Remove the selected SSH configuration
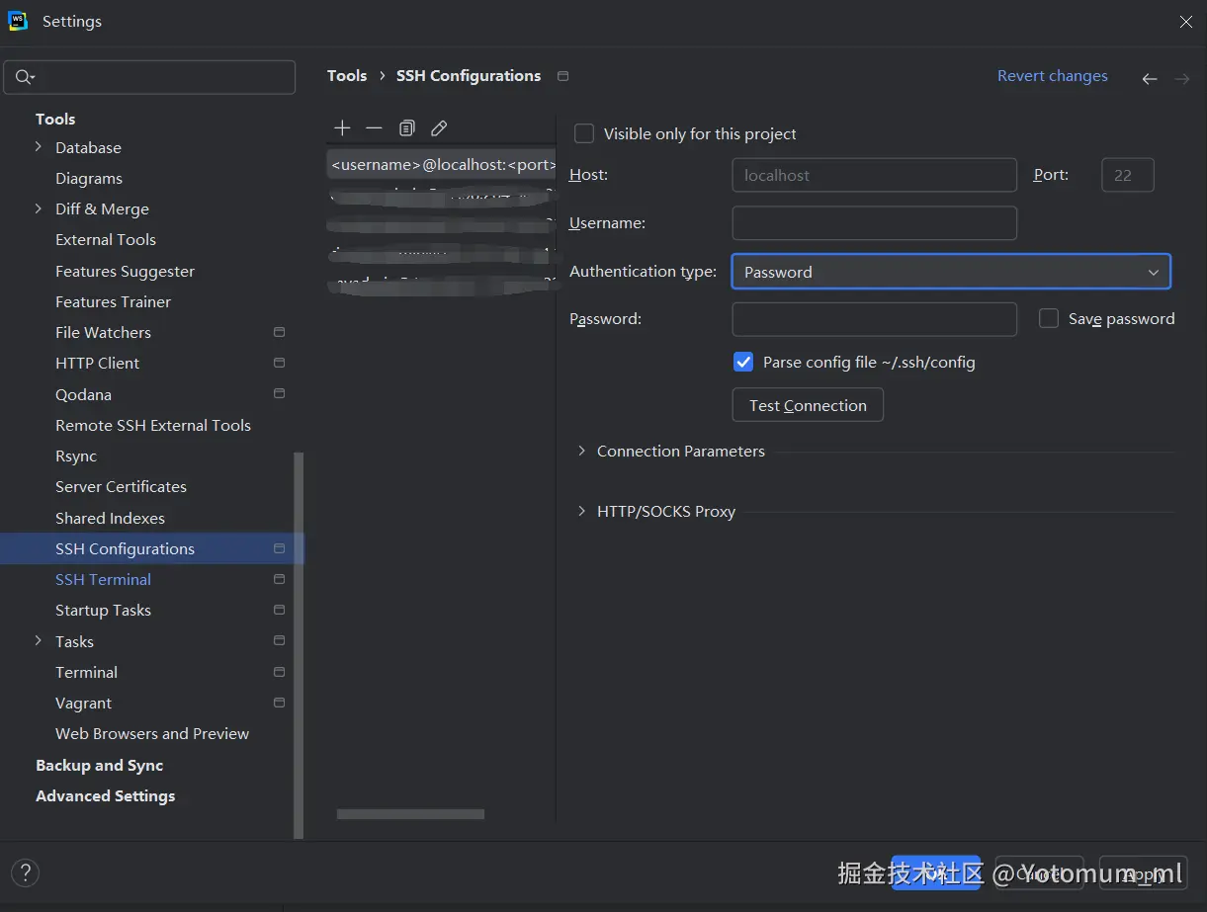 pos(374,128)
